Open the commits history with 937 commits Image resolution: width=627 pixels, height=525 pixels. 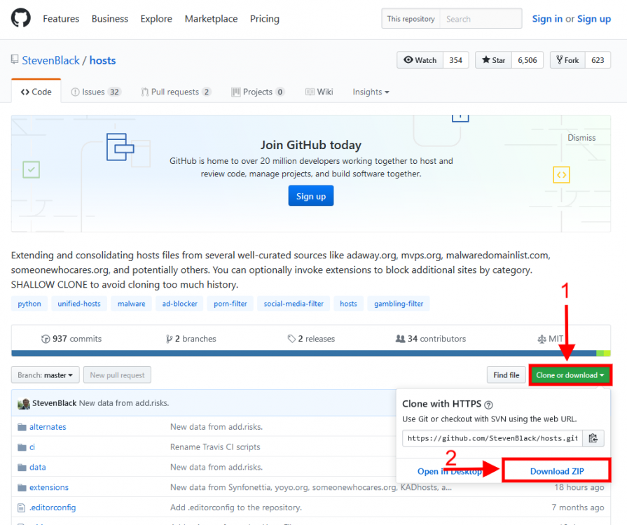71,339
